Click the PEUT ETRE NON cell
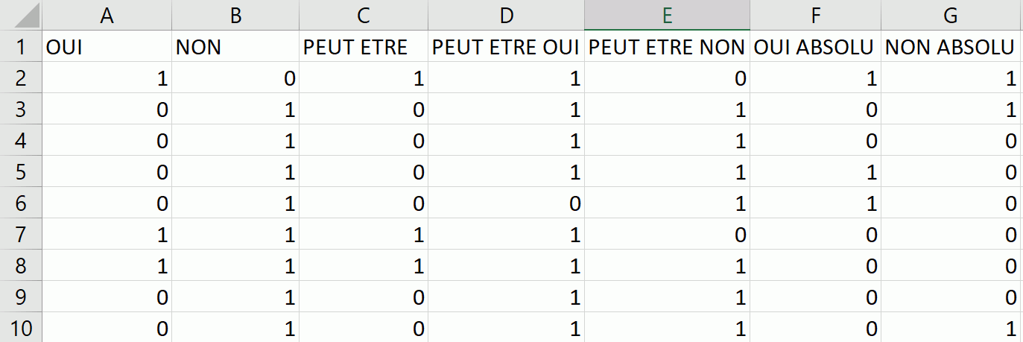 pyautogui.click(x=667, y=47)
